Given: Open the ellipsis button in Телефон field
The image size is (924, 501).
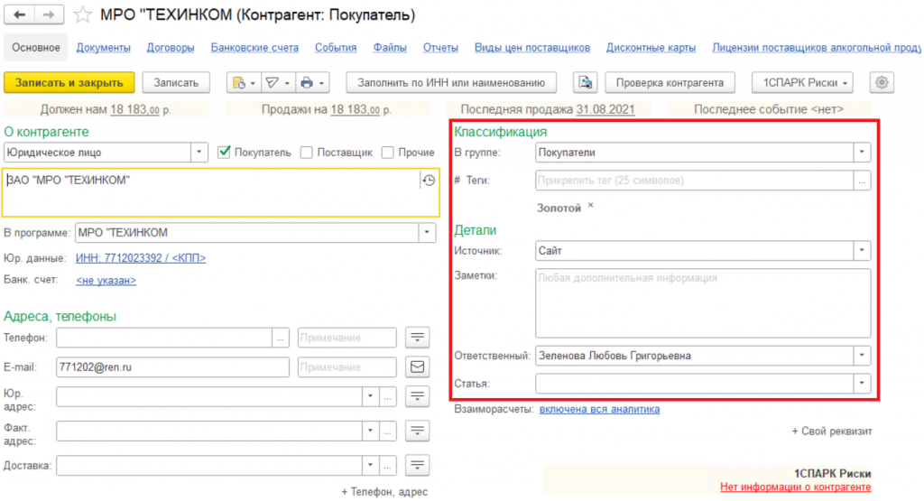Looking at the screenshot, I should coord(281,338).
